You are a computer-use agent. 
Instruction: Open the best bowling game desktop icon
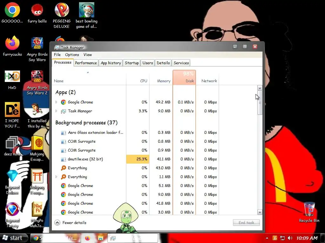pos(86,16)
